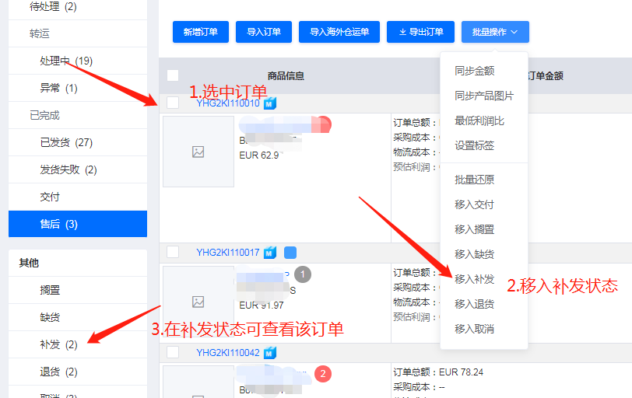Tick the select-all checkbox in the table header
Image resolution: width=632 pixels, height=398 pixels.
coord(173,75)
